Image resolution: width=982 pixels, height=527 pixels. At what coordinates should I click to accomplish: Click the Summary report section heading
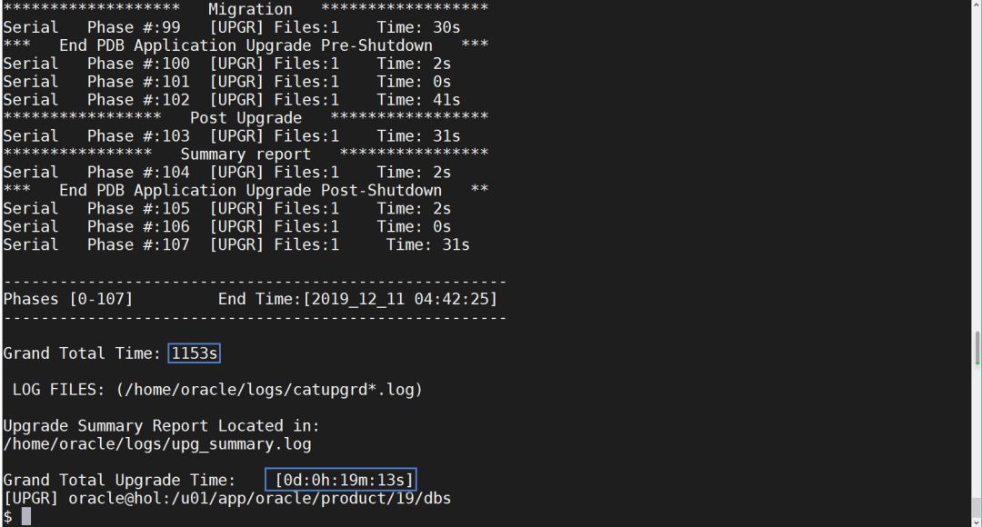(x=245, y=154)
